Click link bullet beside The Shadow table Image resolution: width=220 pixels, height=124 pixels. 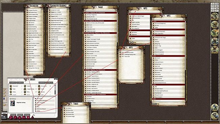[x=65, y=108]
